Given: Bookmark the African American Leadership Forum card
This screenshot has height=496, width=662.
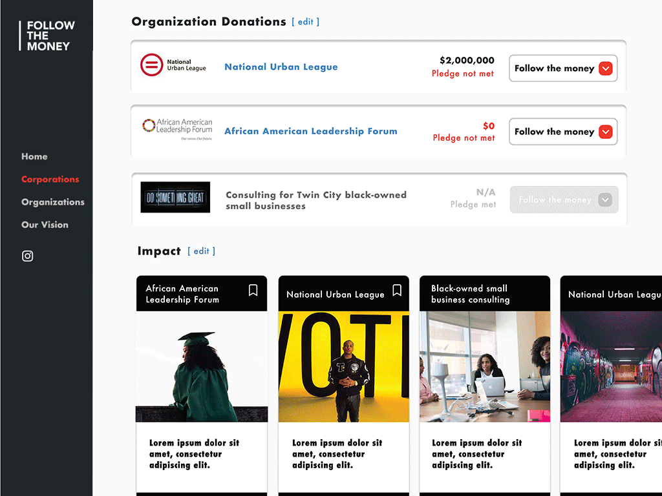Looking at the screenshot, I should click(x=253, y=290).
